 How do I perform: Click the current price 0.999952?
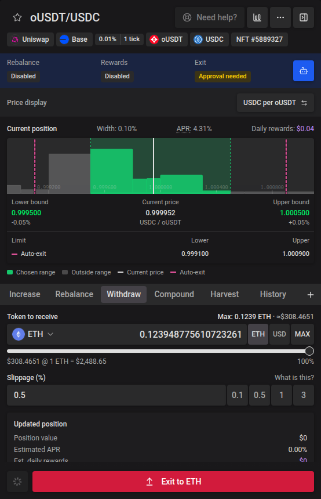[160, 213]
